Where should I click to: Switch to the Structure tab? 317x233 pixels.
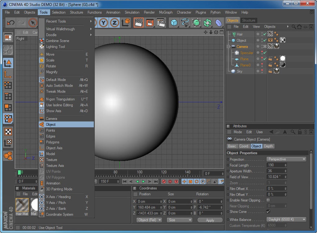click(x=249, y=20)
